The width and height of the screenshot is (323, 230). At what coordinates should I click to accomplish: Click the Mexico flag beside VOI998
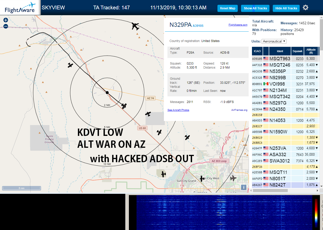point(266,84)
